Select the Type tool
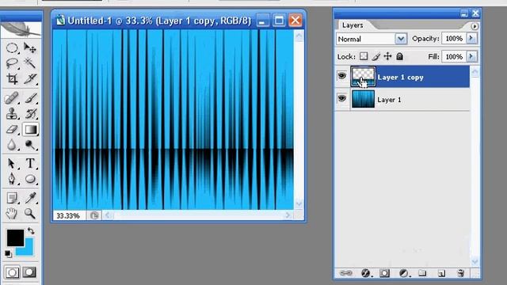The width and height of the screenshot is (507, 285). [30, 163]
